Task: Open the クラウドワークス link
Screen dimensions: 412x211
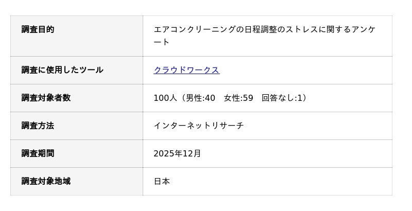Action: point(186,70)
